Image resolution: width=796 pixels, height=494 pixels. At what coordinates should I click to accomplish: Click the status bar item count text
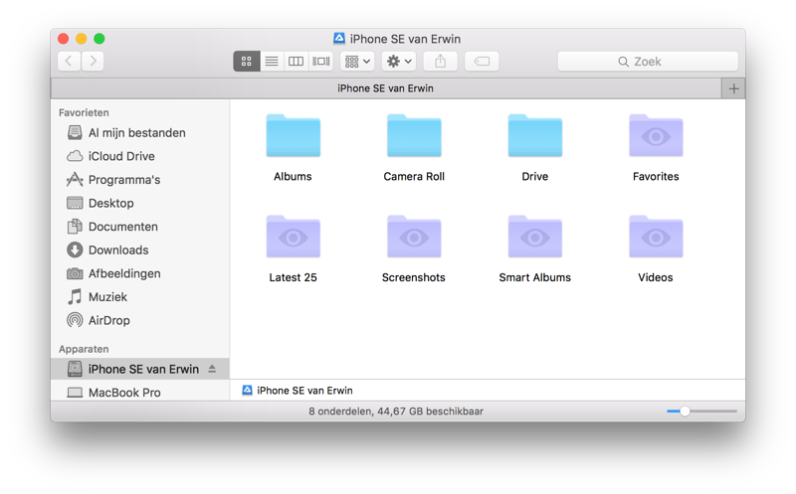(396, 412)
